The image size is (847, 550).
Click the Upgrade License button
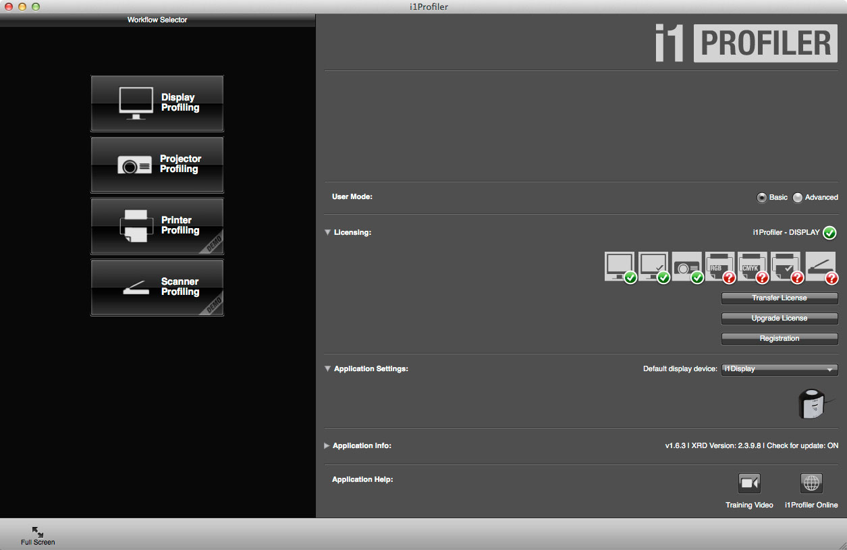(780, 318)
